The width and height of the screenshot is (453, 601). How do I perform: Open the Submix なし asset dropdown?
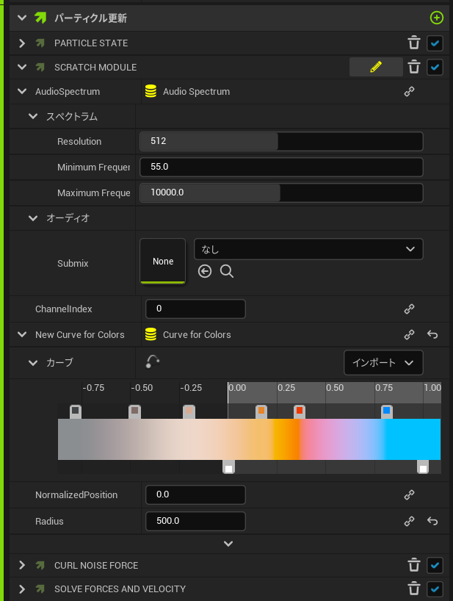coord(308,249)
